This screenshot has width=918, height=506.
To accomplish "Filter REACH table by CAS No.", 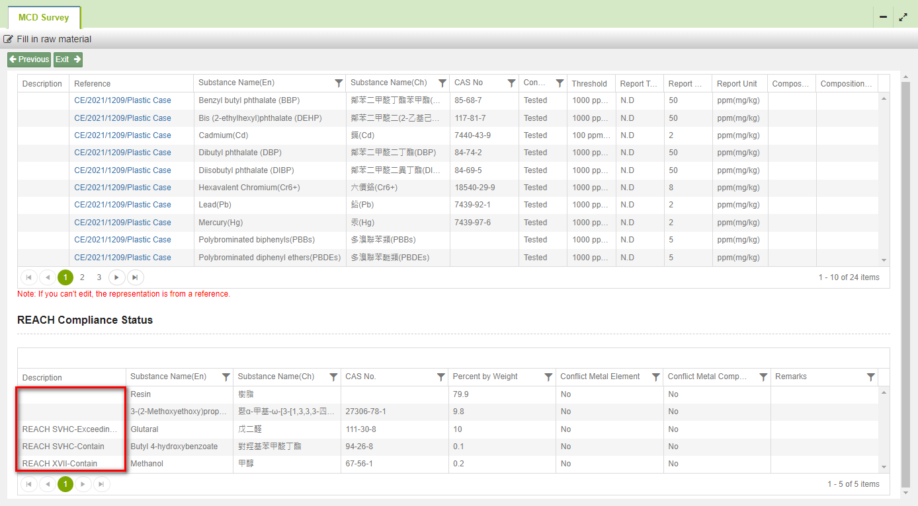I will [x=440, y=377].
